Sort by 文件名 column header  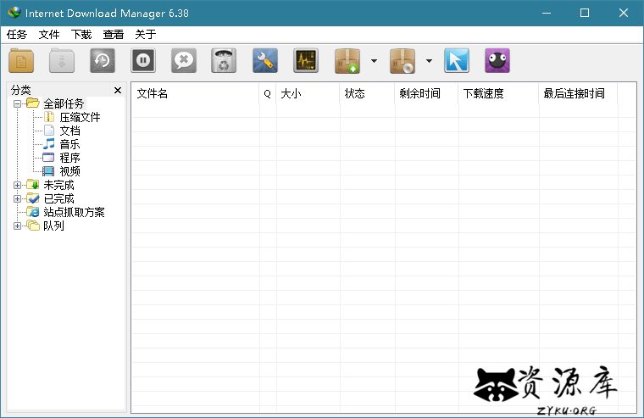coord(195,94)
